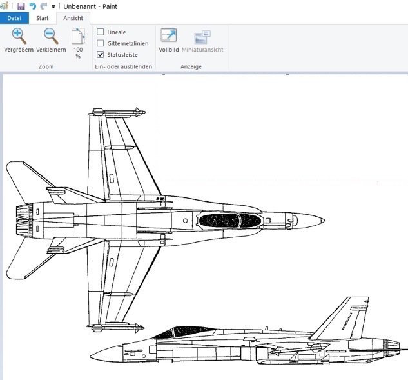Click the cockpit canopy in top-view jet drawing
This screenshot has height=380, width=408.
point(229,221)
